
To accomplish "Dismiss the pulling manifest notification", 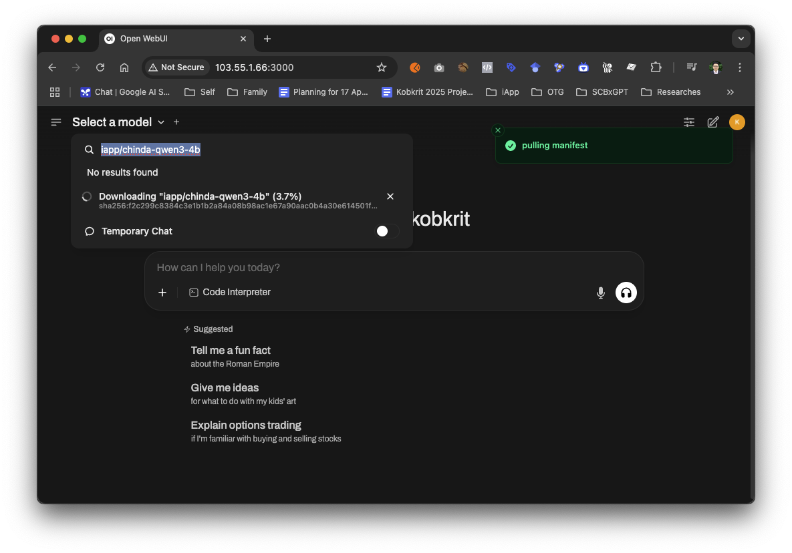I will 497,130.
